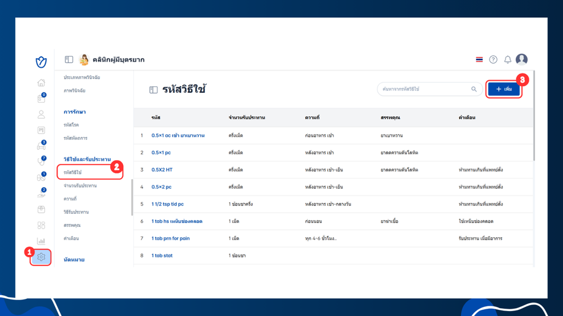The image size is (563, 316).
Task: Open help question mark icon
Action: coord(493,59)
